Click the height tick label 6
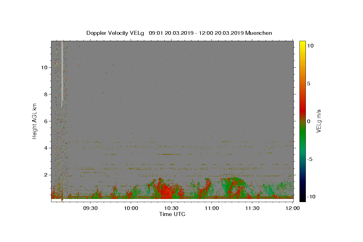 click(46, 121)
